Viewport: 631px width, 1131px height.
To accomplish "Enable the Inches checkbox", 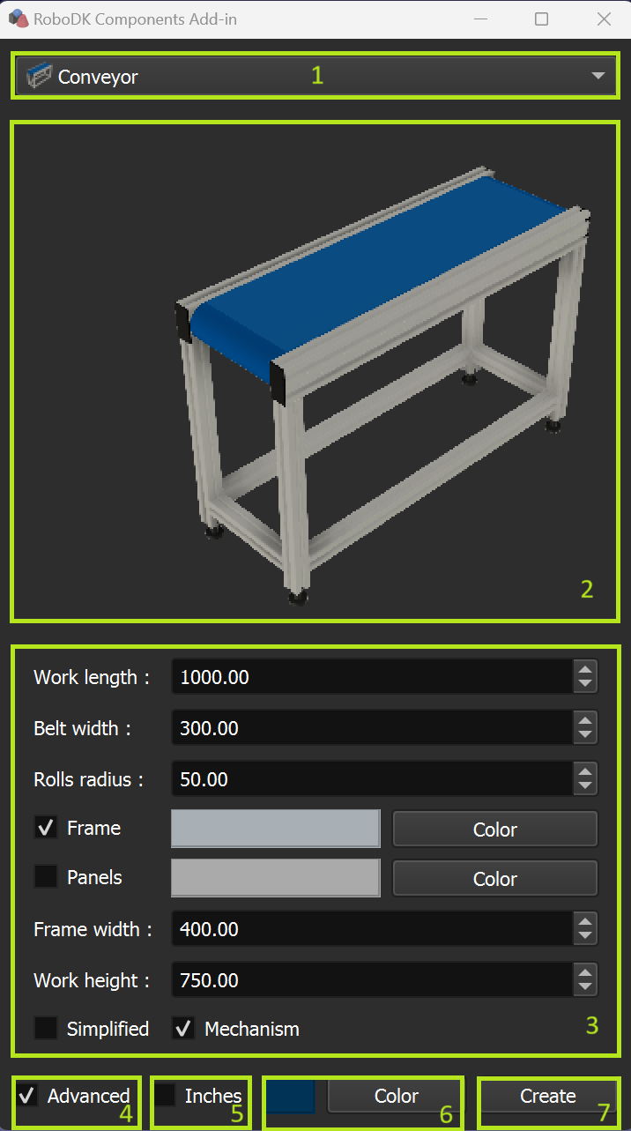I will pos(165,1096).
